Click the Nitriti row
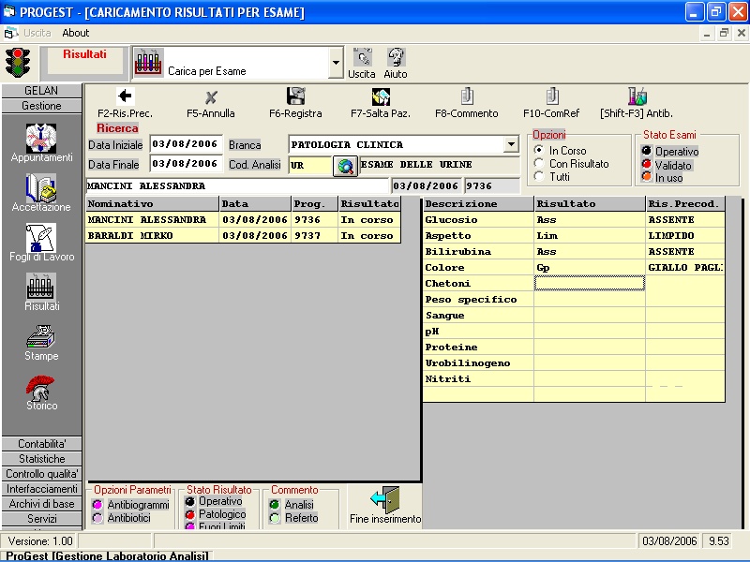 click(x=574, y=379)
